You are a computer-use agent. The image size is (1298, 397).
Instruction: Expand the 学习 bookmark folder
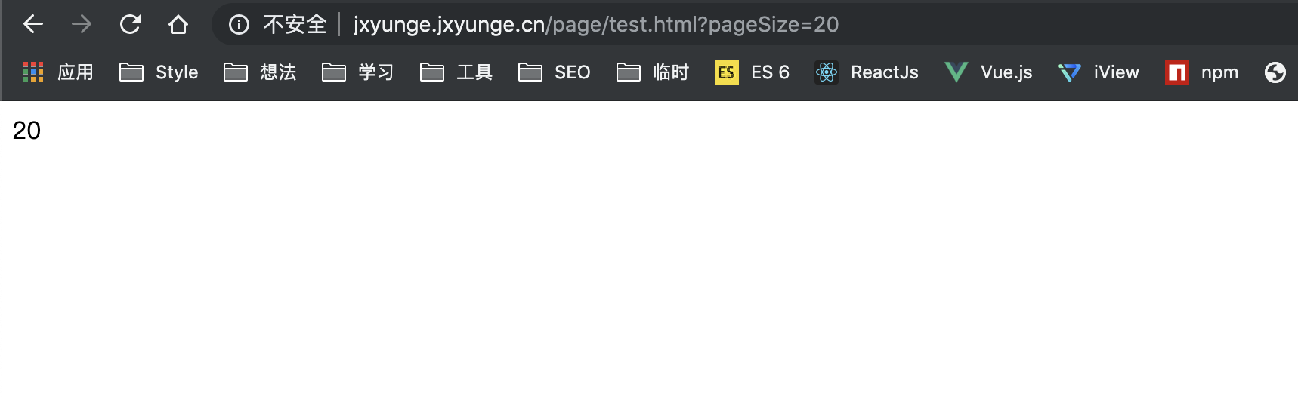pos(358,72)
